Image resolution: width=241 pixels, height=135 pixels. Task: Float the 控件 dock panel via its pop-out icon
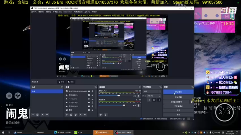coord(192,87)
